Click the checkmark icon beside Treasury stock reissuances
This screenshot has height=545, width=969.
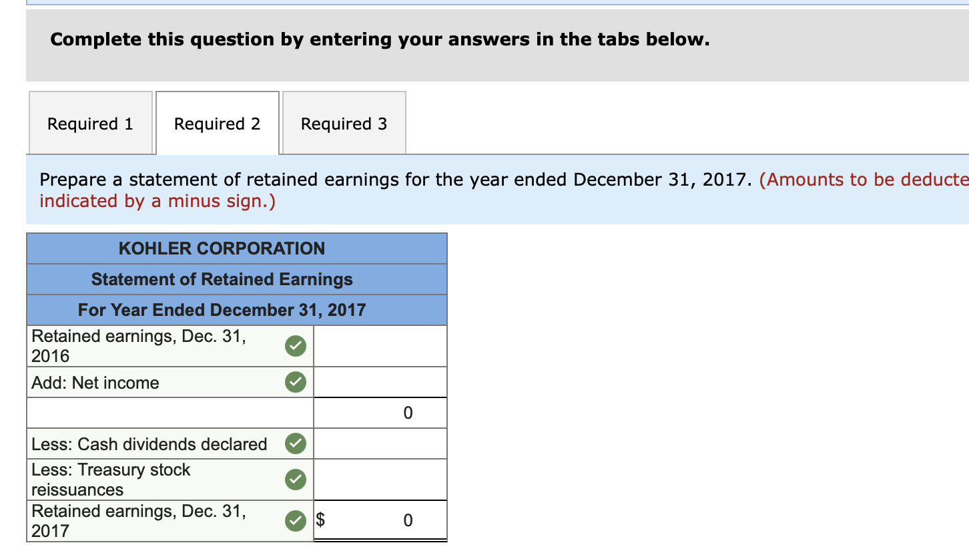click(295, 479)
